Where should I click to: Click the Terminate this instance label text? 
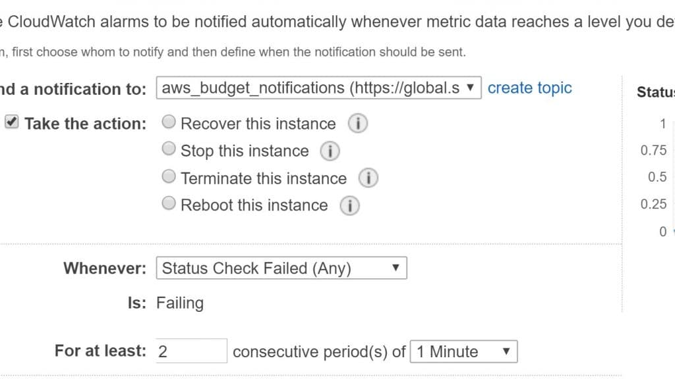[264, 178]
